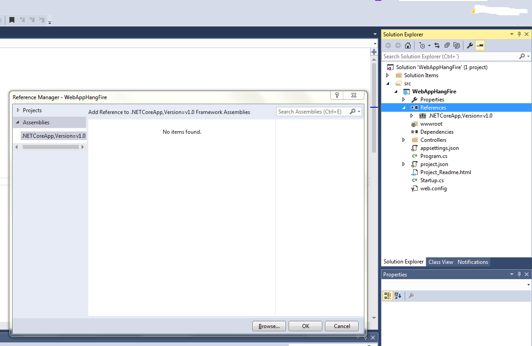Click the Solution Explorer back arrow

(388, 45)
